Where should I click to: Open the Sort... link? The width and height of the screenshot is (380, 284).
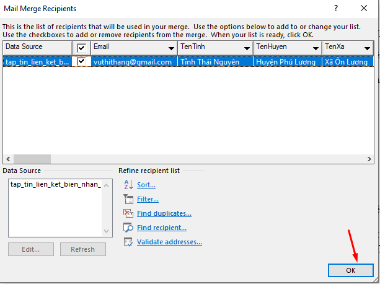[x=146, y=185]
